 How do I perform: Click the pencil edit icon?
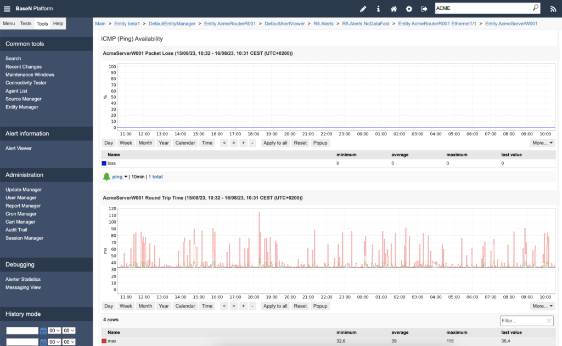tap(363, 9)
